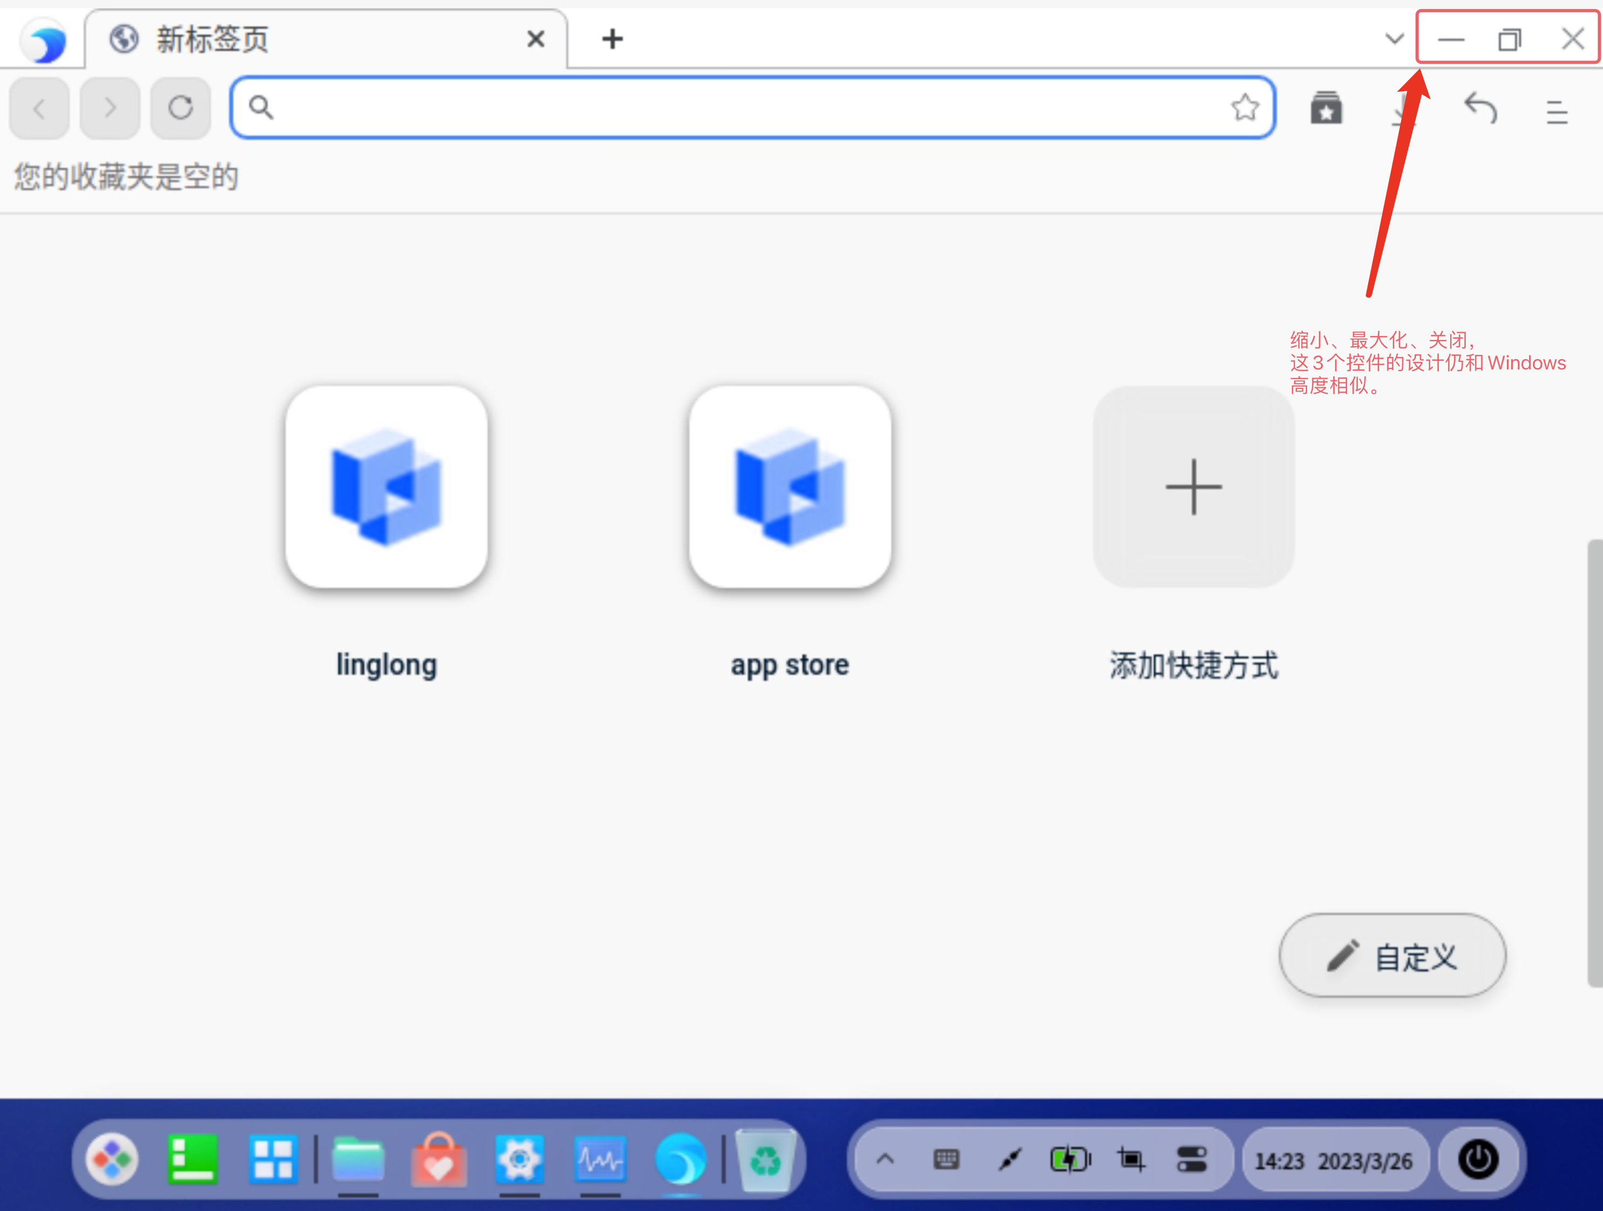The height and width of the screenshot is (1211, 1603).
Task: Open the trash bin in dock
Action: (765, 1160)
